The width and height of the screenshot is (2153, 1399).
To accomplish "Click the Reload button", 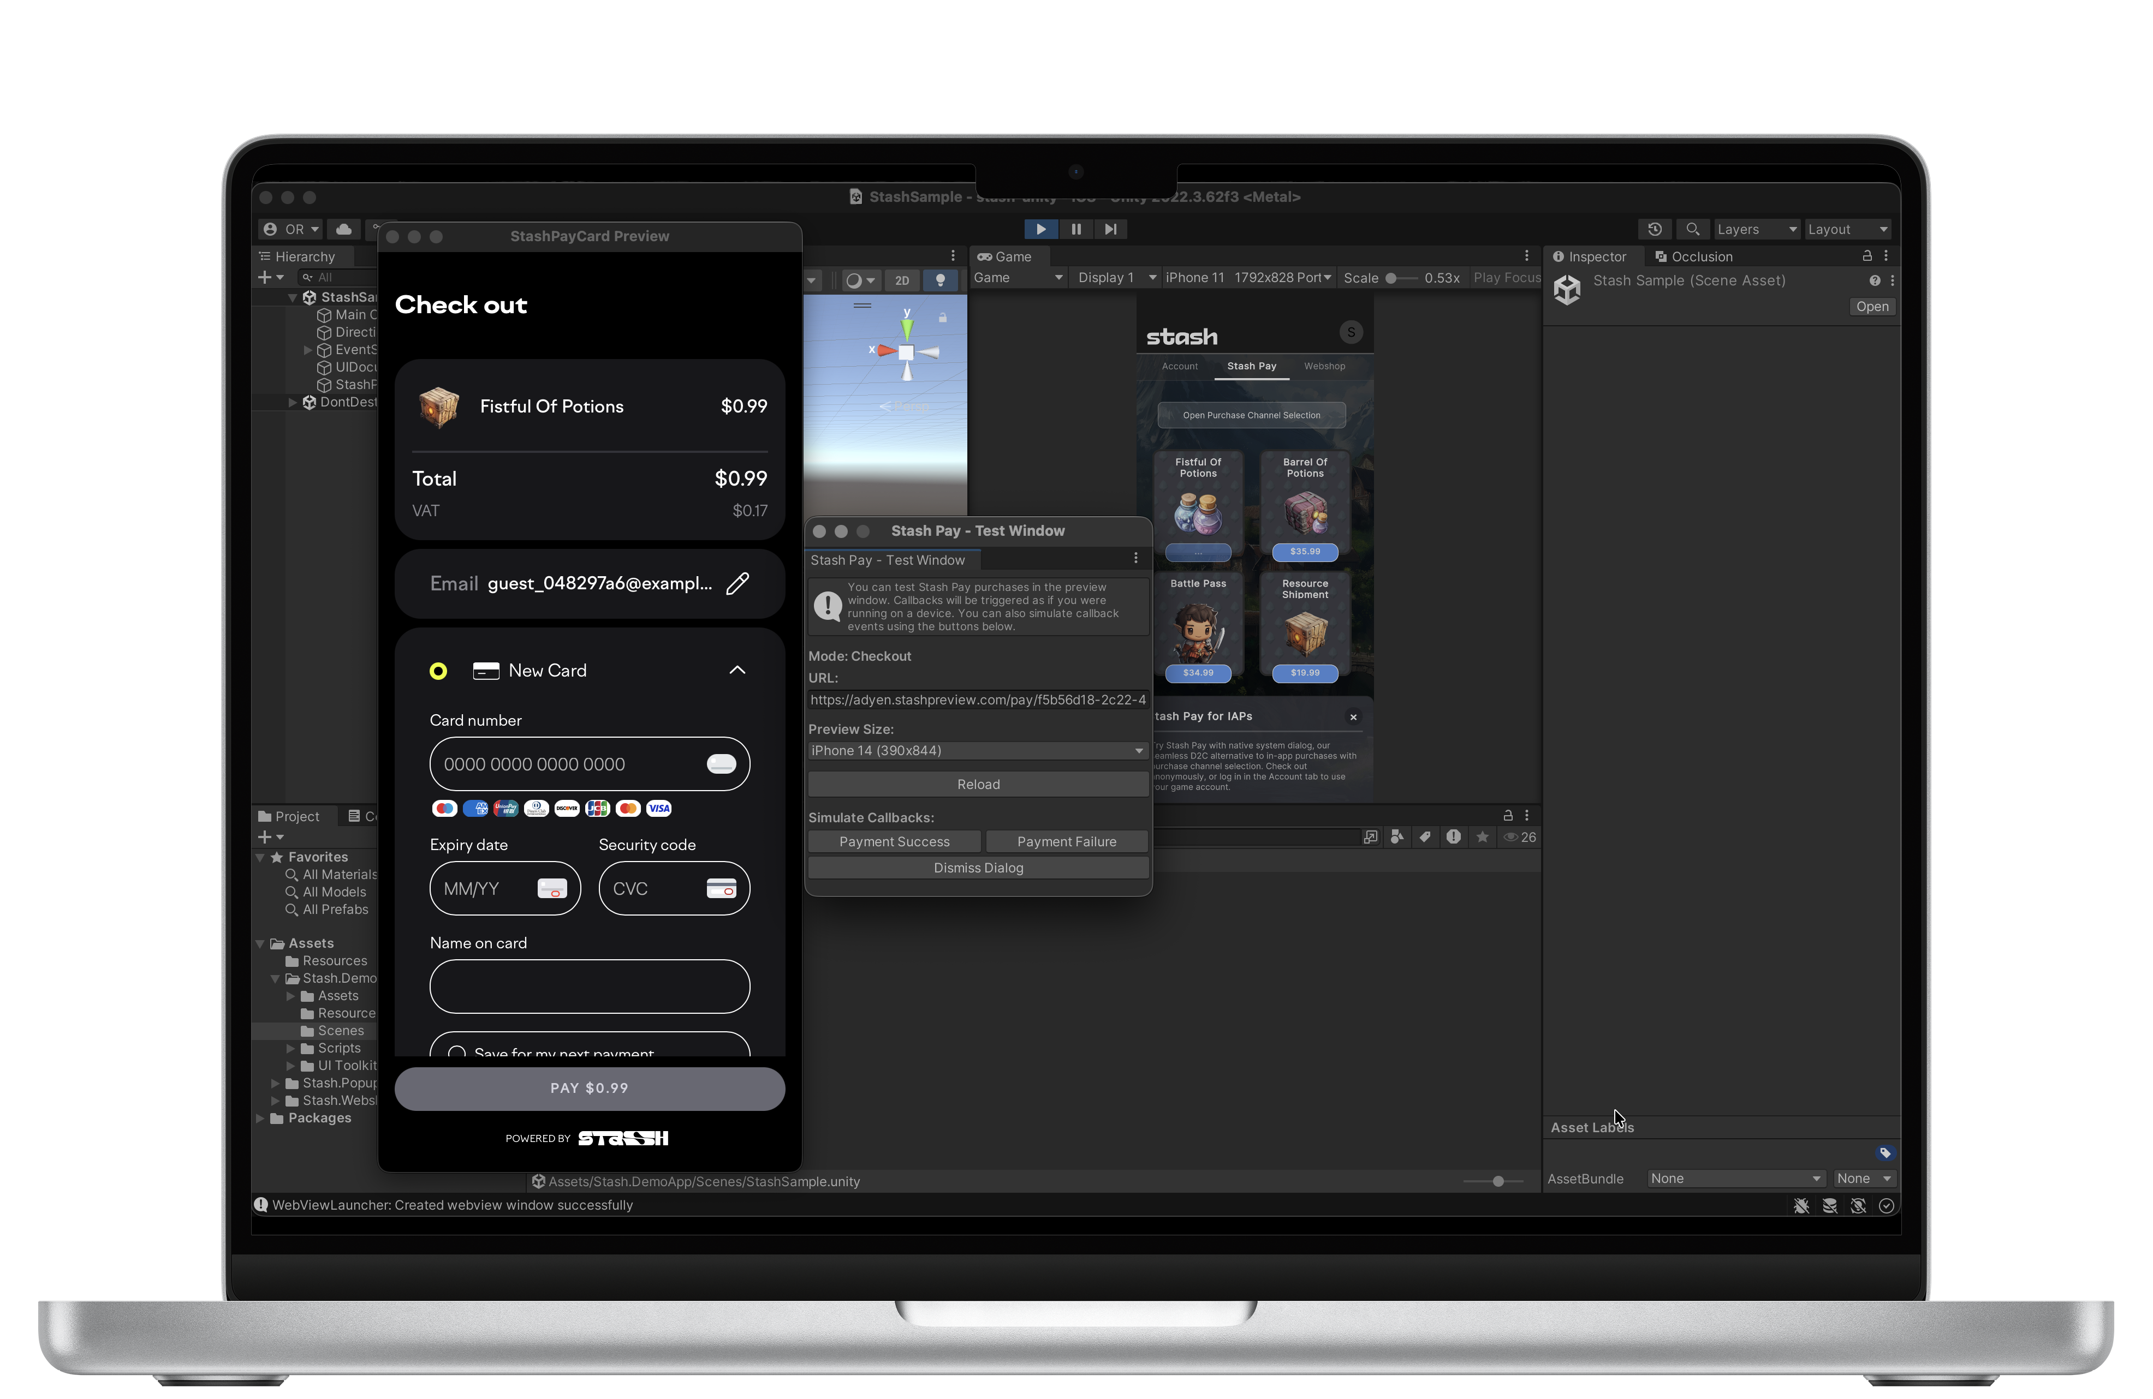I will click(x=978, y=785).
